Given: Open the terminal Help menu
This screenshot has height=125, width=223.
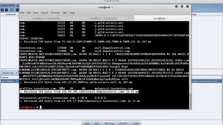Looking at the screenshot, I should (72, 12).
